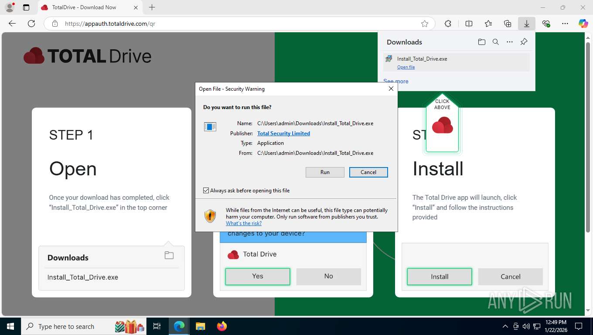Click the address bar URL field
This screenshot has height=335, width=593.
[x=240, y=24]
